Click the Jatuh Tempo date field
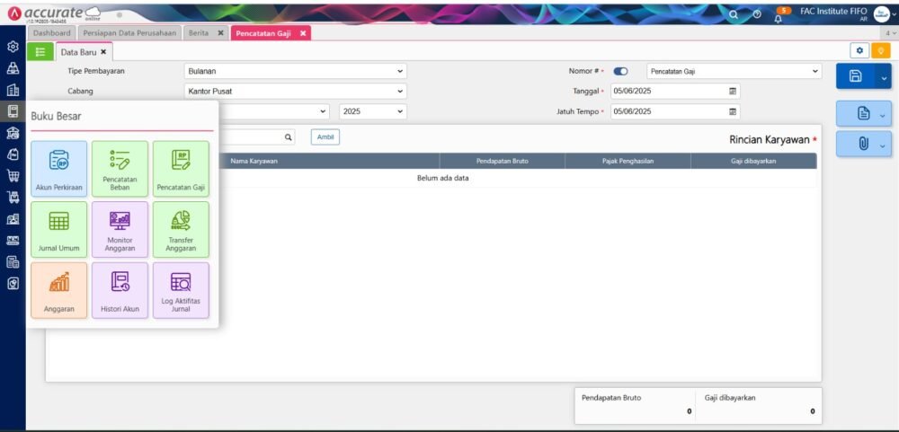This screenshot has width=899, height=432. click(667, 111)
